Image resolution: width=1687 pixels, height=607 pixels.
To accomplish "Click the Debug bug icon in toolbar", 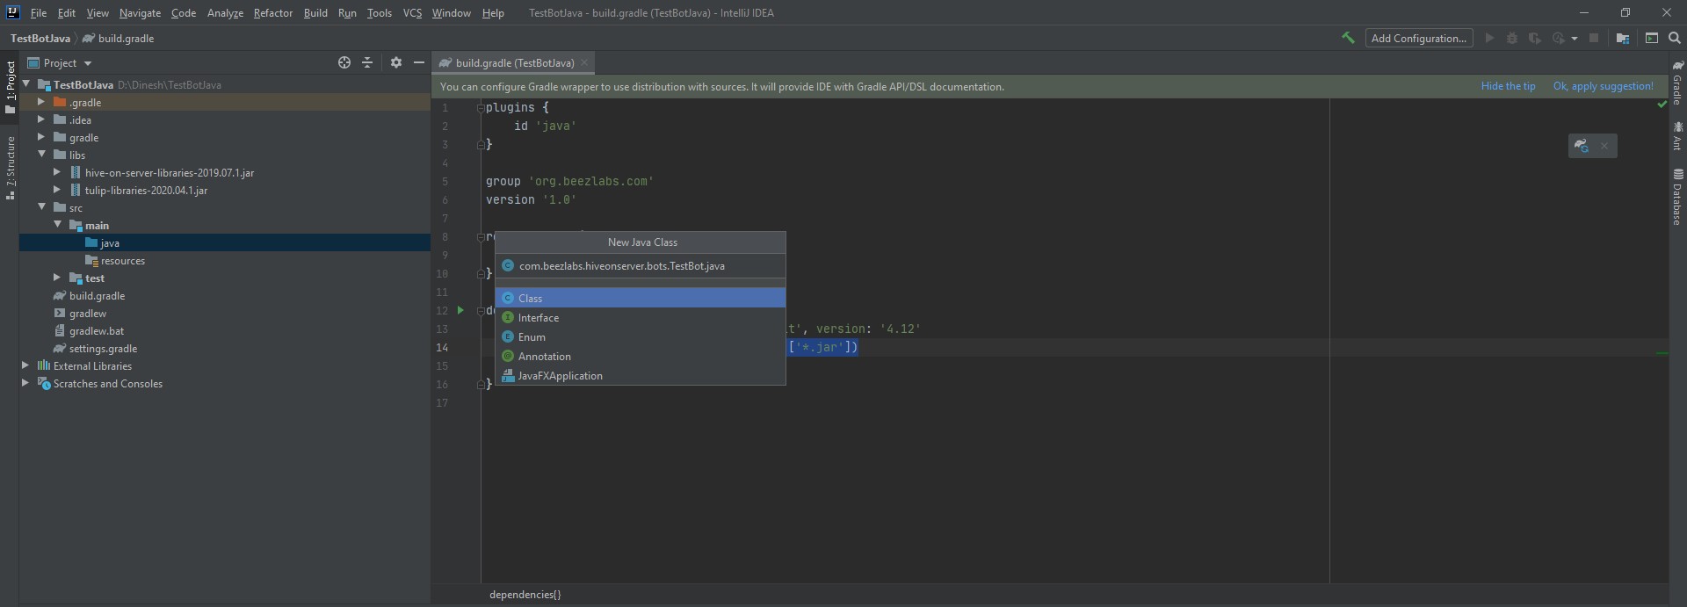I will (x=1512, y=38).
